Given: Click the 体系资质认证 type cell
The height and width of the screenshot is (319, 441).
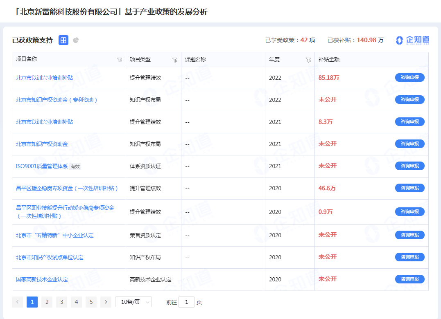Looking at the screenshot, I should pos(145,166).
